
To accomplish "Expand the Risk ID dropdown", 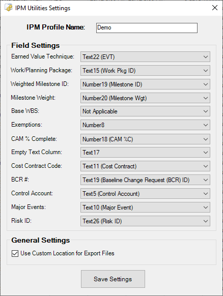I will click(145, 221).
